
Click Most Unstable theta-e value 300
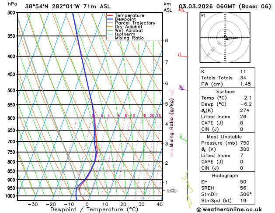click(x=245, y=149)
